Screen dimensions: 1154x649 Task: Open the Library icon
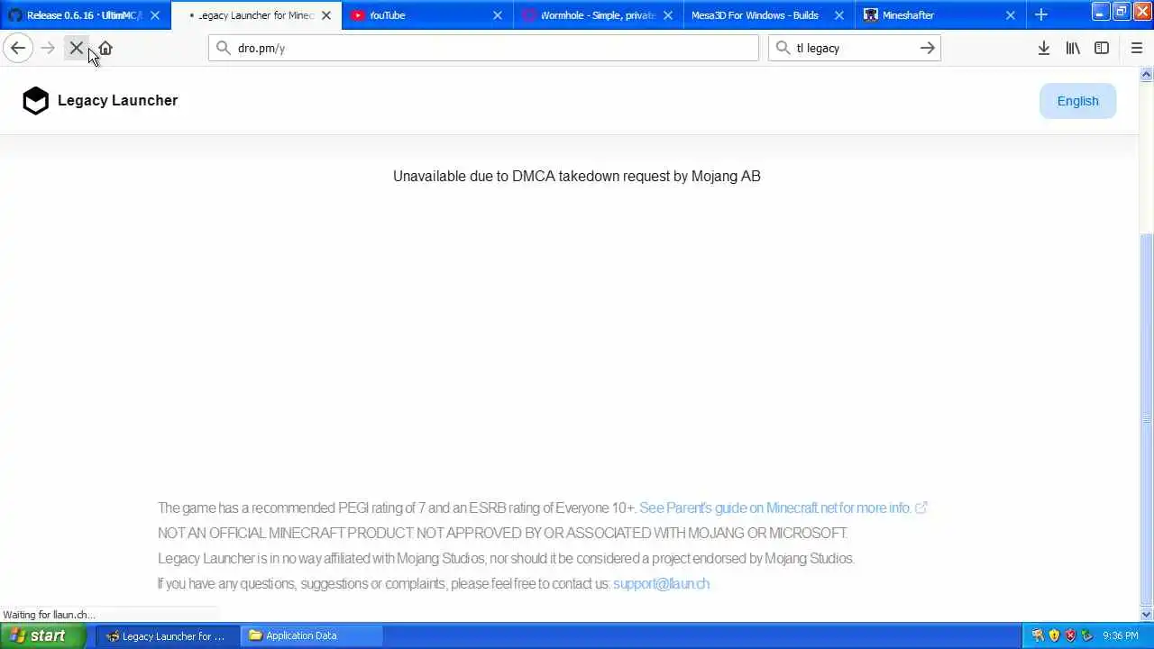pyautogui.click(x=1073, y=48)
